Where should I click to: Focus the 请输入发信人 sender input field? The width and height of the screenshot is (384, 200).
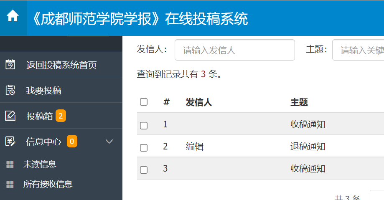pyautogui.click(x=234, y=50)
